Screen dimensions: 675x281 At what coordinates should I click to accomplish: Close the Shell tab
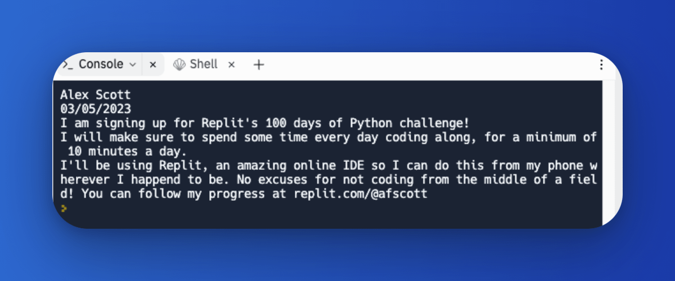[x=231, y=65]
